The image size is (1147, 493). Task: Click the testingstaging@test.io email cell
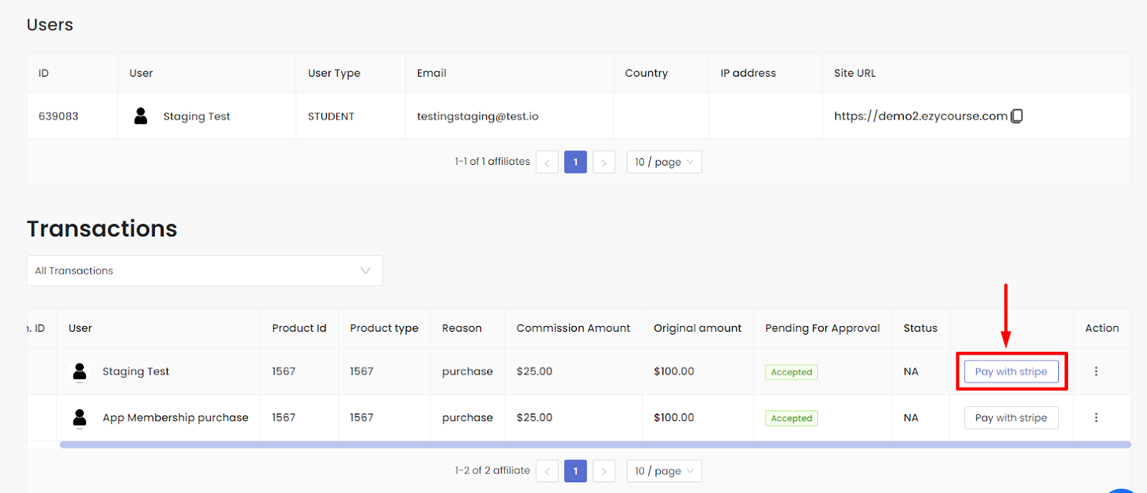point(477,116)
